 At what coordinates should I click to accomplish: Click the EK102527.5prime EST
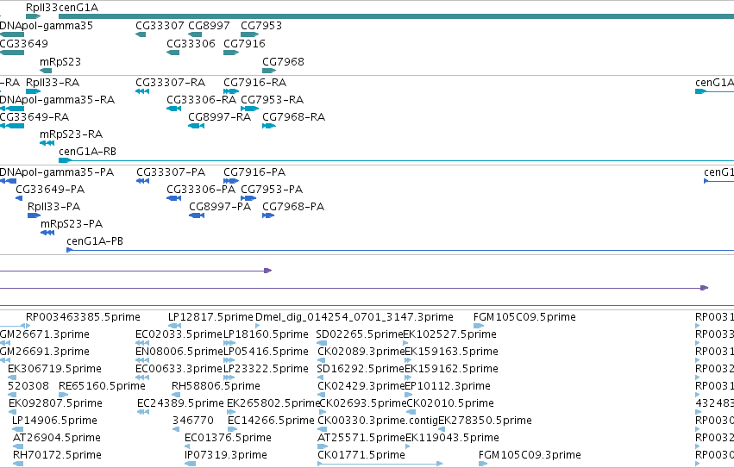tap(406, 343)
